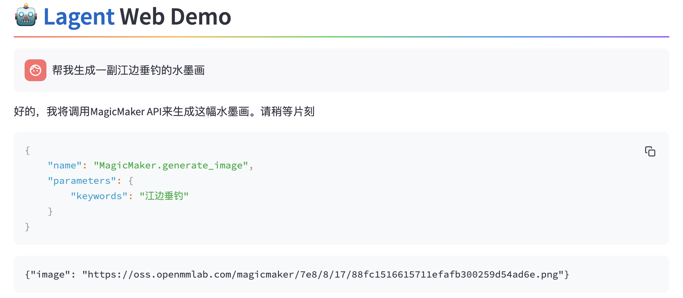Click the "江边垂钓" keywords value
Image resolution: width=683 pixels, height=298 pixels.
(x=164, y=196)
